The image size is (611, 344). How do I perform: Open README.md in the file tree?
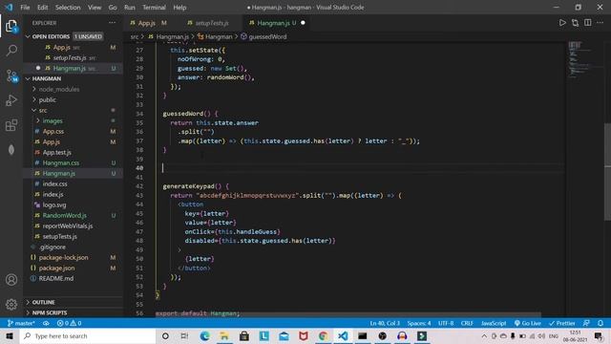pyautogui.click(x=56, y=278)
